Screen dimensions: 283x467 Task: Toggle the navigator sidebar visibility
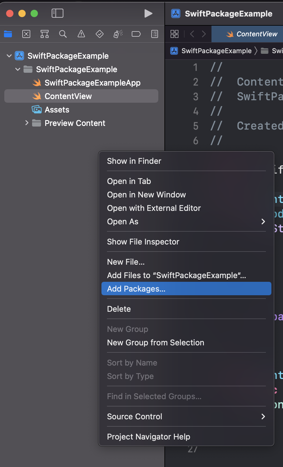tap(57, 13)
